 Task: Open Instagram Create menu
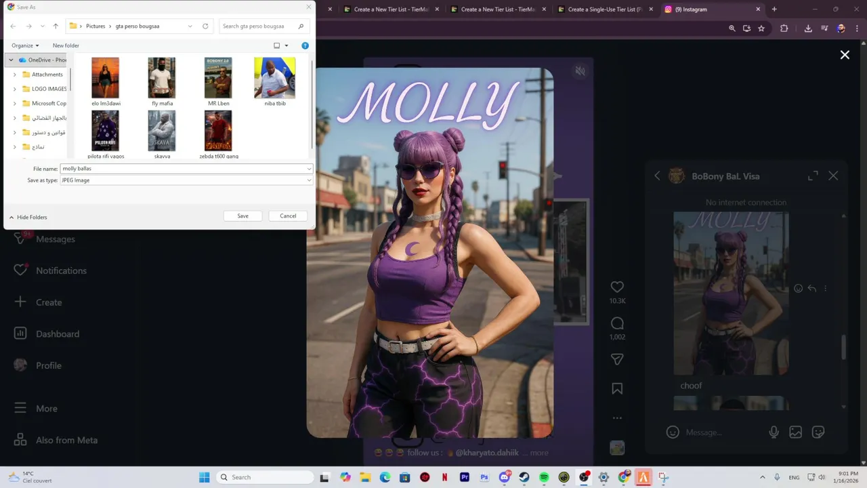[x=38, y=302]
